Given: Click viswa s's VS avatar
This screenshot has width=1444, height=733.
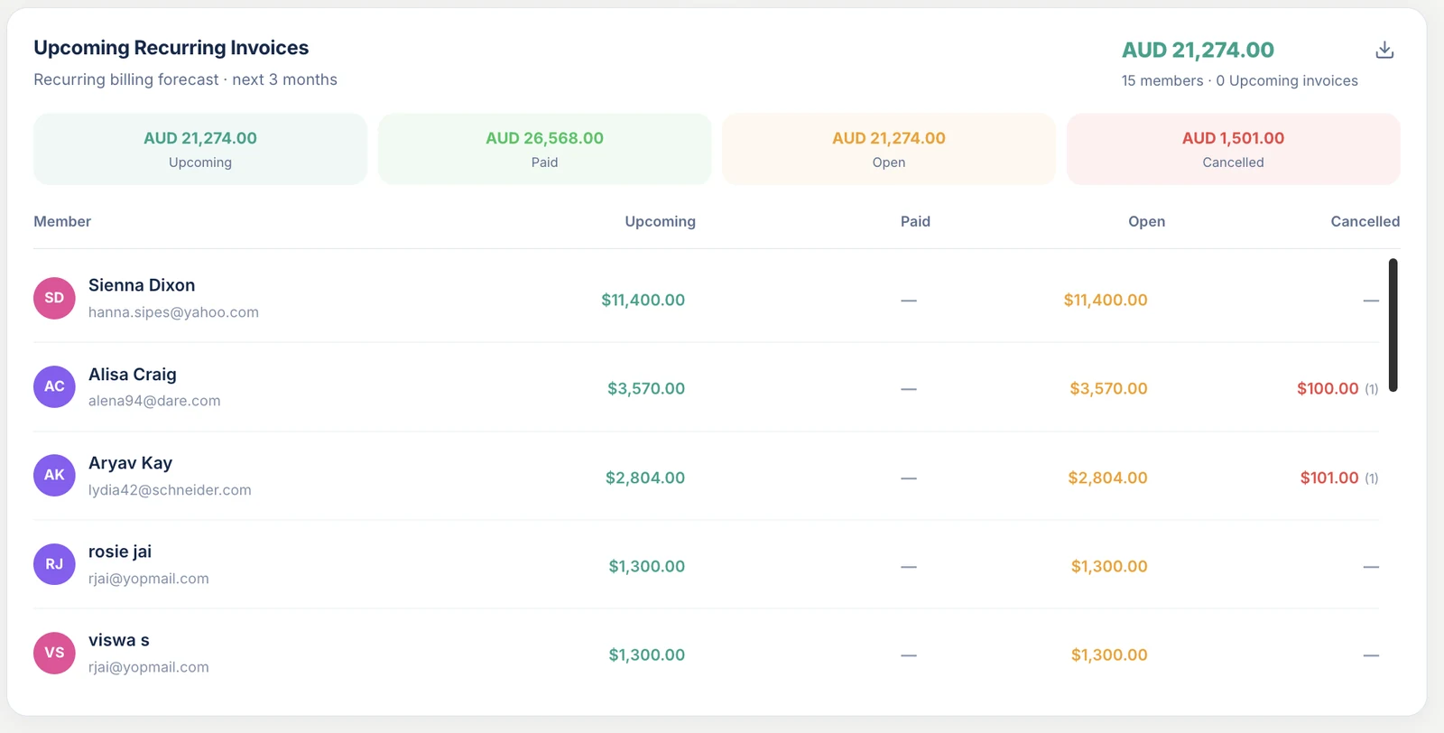Looking at the screenshot, I should [54, 653].
